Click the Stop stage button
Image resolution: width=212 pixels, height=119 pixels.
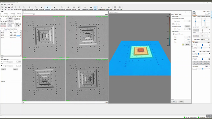10,21
